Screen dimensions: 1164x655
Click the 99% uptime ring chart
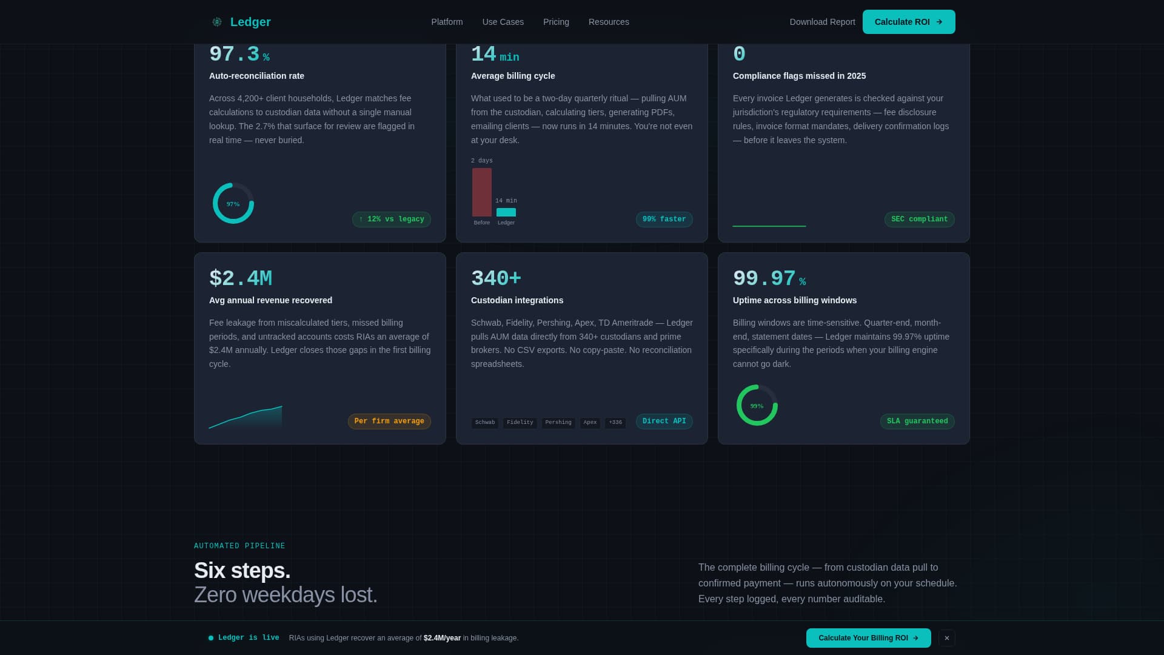point(757,405)
